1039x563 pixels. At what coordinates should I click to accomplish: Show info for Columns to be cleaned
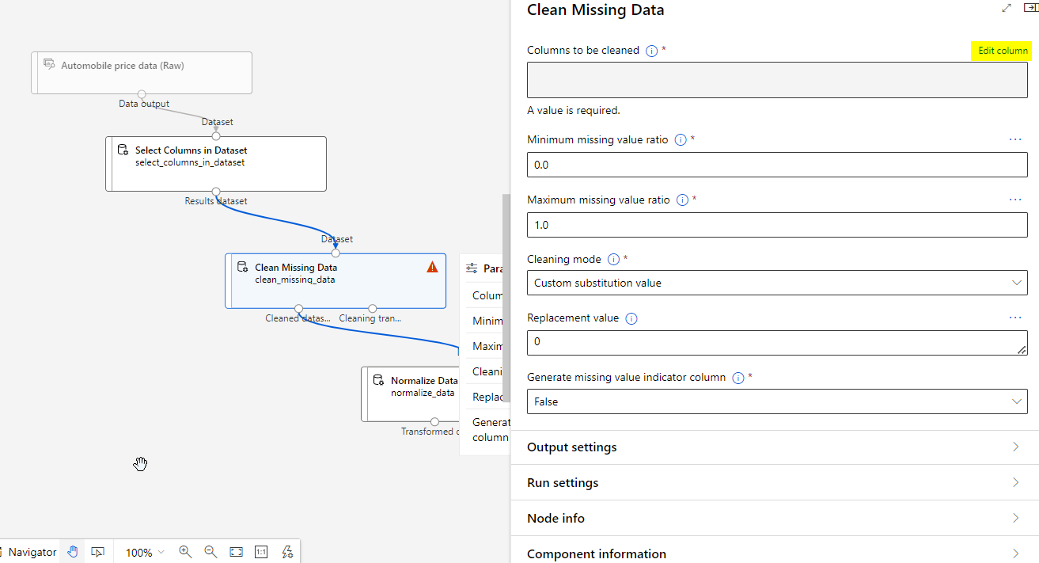tap(651, 51)
